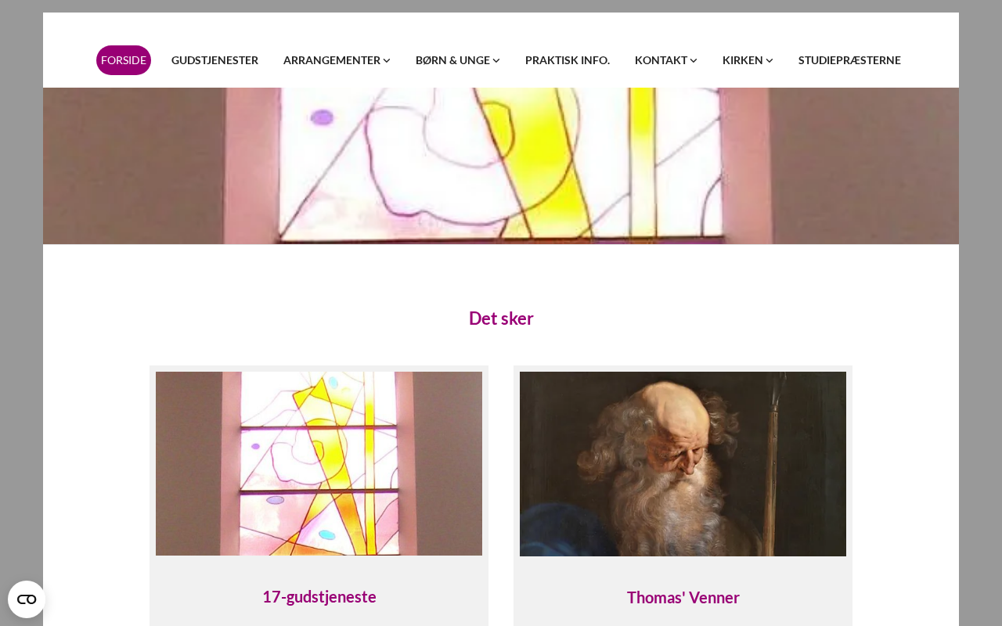1002x626 pixels.
Task: Open the cookie consent icon button
Action: coord(27,599)
